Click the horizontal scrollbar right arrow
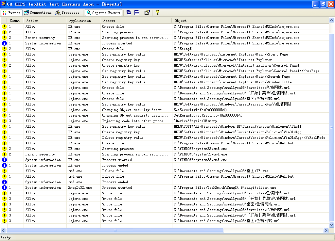The width and height of the screenshot is (335, 241). [326, 230]
